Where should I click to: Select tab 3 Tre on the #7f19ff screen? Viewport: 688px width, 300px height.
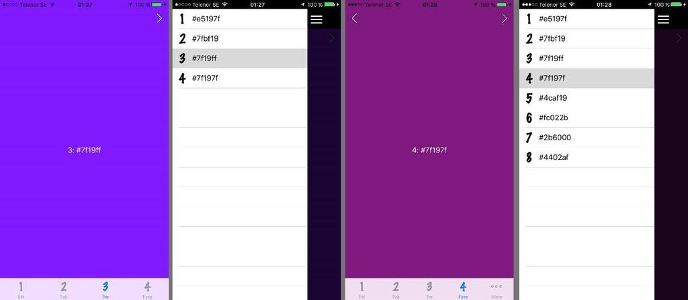coord(105,289)
